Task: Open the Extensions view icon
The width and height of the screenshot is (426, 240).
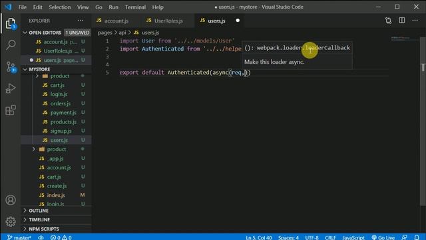Action: pos(11,110)
